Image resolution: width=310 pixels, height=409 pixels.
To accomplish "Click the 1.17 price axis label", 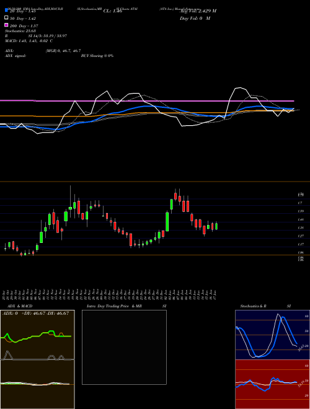I will pos(300,244).
